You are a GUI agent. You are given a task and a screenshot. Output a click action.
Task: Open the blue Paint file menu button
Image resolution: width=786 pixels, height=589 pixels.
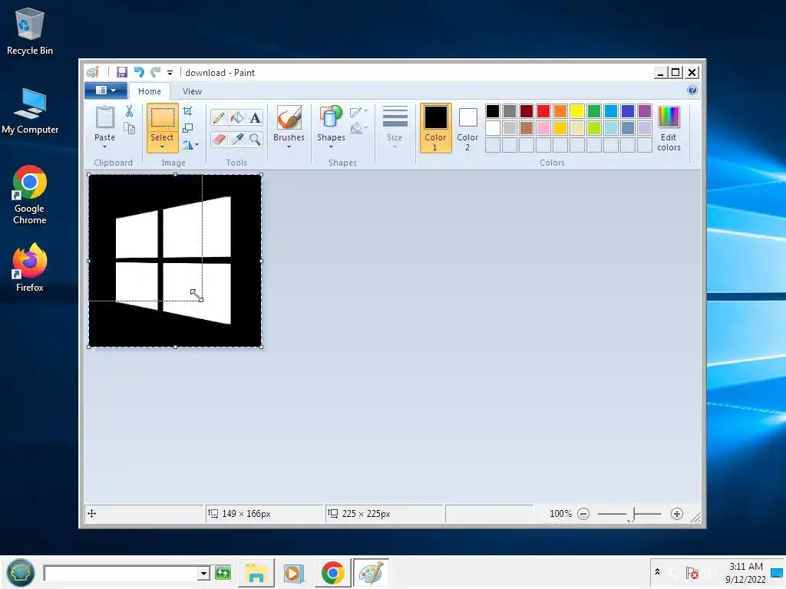click(105, 90)
